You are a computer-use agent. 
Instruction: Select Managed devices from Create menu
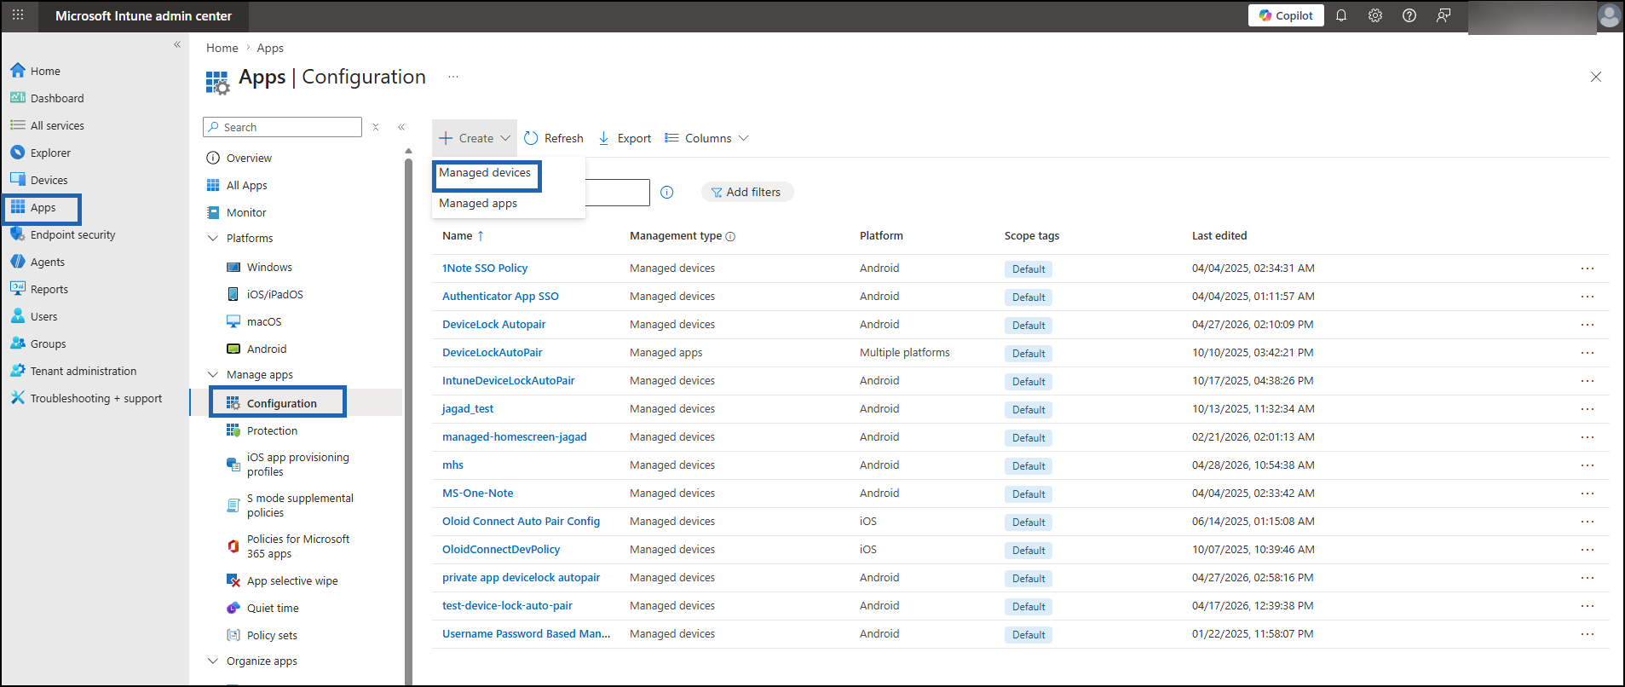485,173
